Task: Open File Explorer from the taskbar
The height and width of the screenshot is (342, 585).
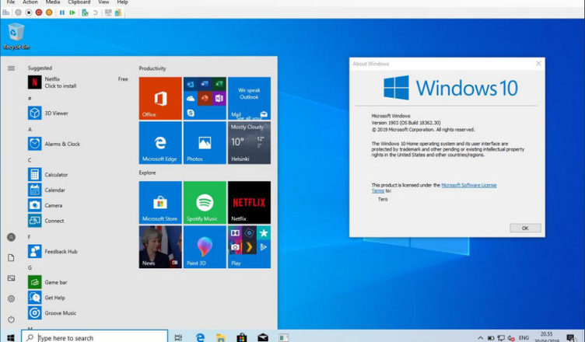Action: tap(221, 337)
